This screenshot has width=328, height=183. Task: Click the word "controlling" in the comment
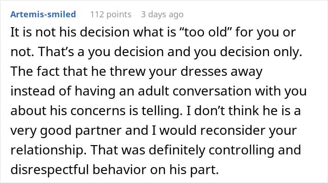click(x=241, y=150)
